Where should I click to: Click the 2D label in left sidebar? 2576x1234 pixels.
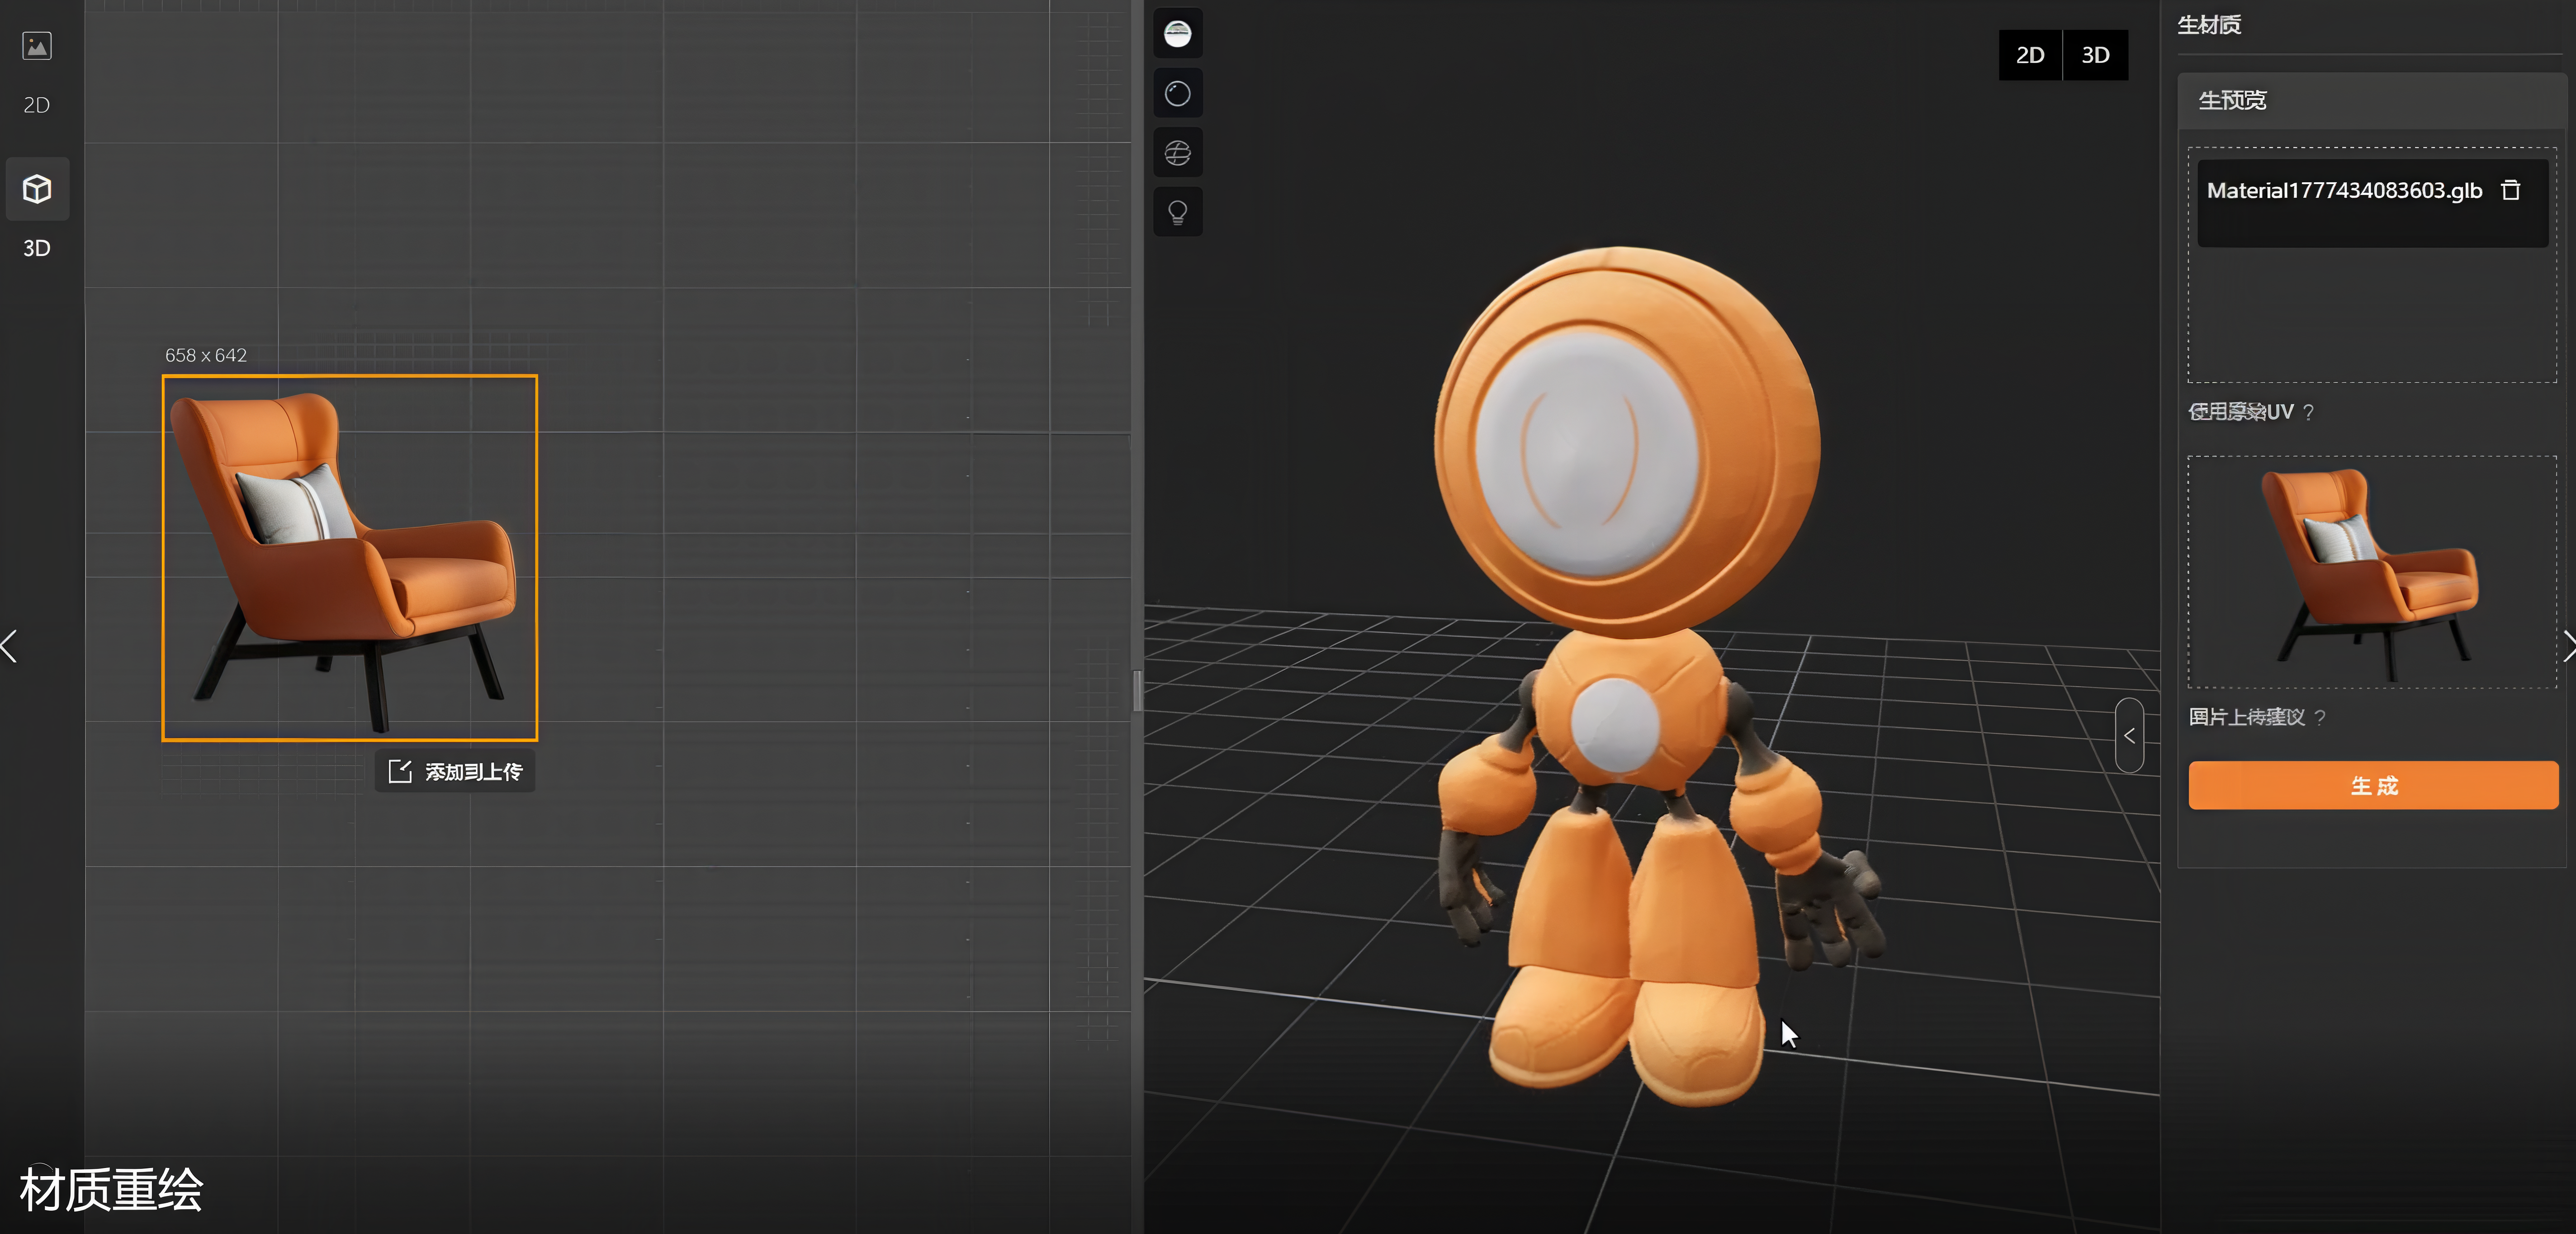[x=37, y=105]
